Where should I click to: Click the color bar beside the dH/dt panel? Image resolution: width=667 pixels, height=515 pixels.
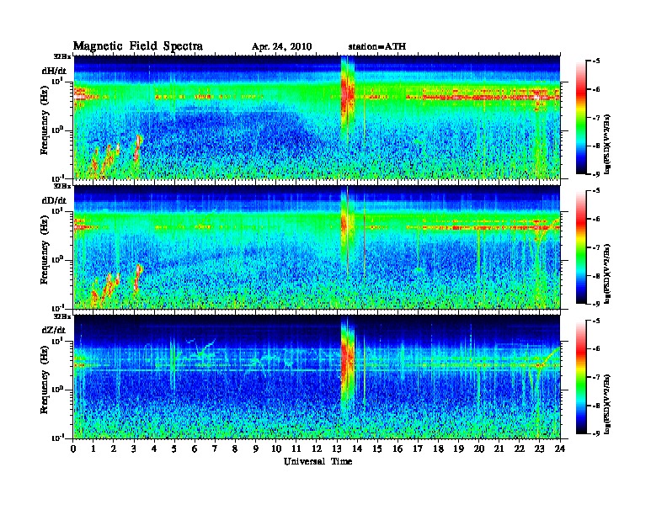[x=581, y=118]
